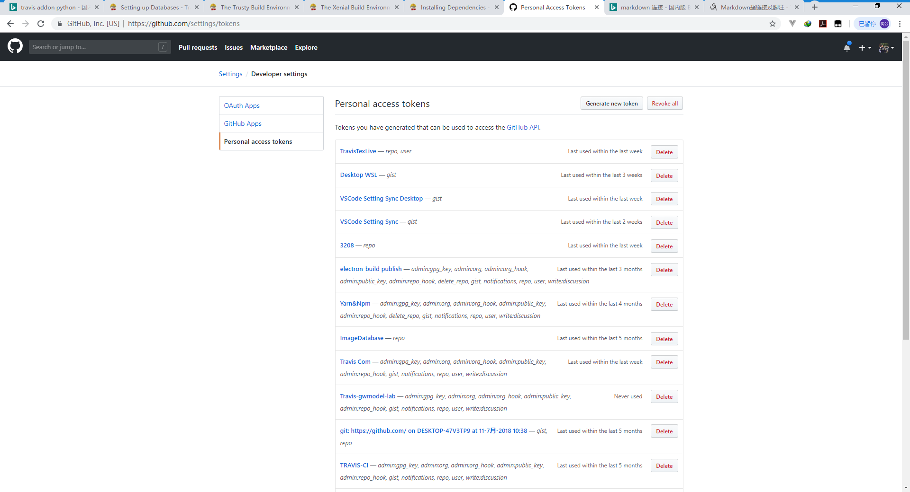Bookmark this page with the star icon
910x492 pixels.
[x=773, y=24]
